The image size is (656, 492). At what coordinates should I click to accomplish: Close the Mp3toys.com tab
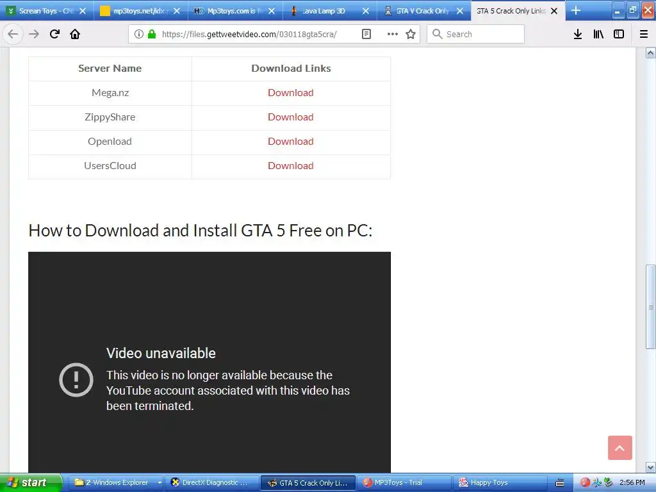272,11
